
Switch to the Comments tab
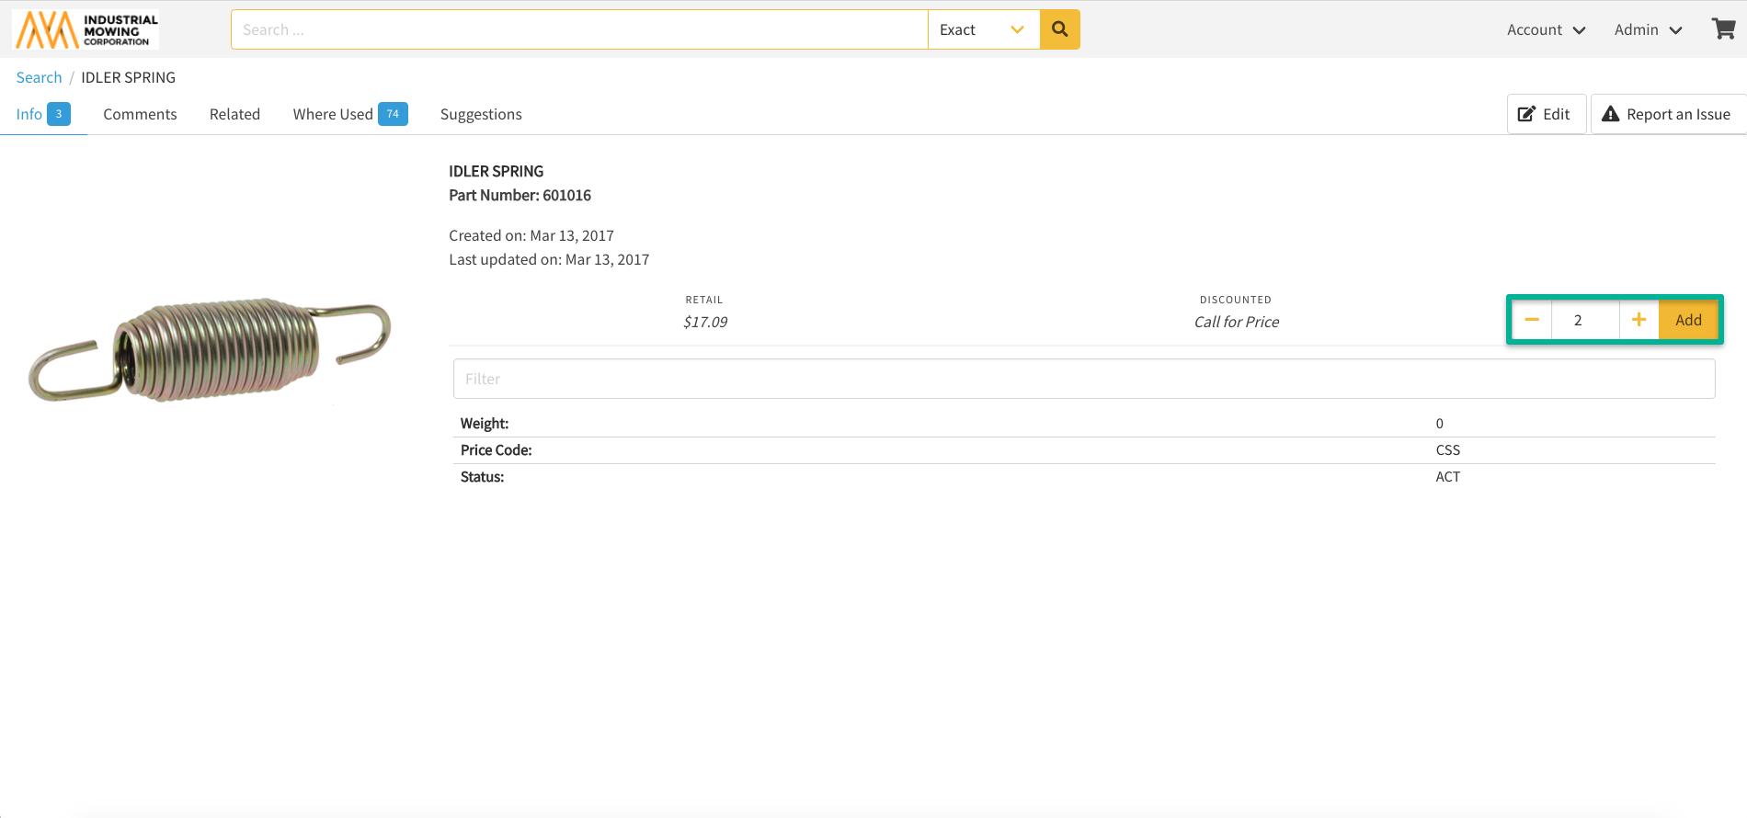pyautogui.click(x=140, y=114)
